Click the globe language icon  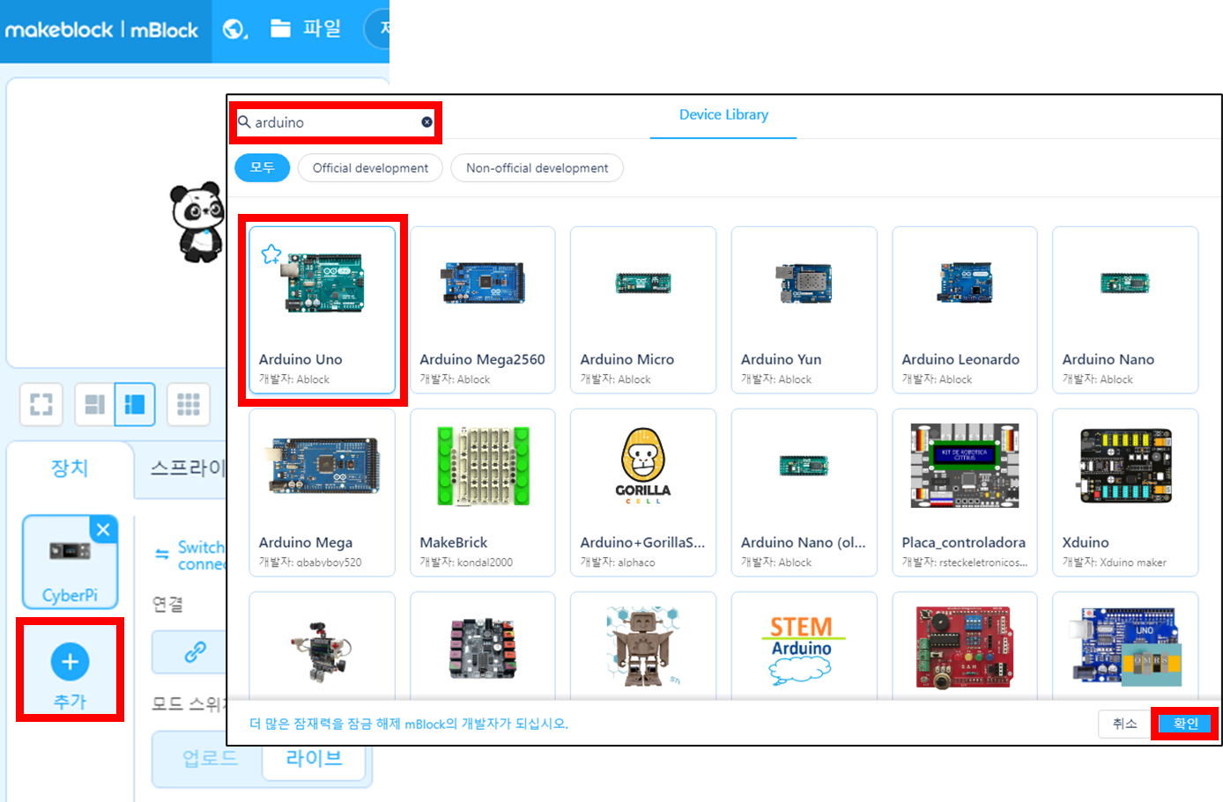click(x=234, y=29)
